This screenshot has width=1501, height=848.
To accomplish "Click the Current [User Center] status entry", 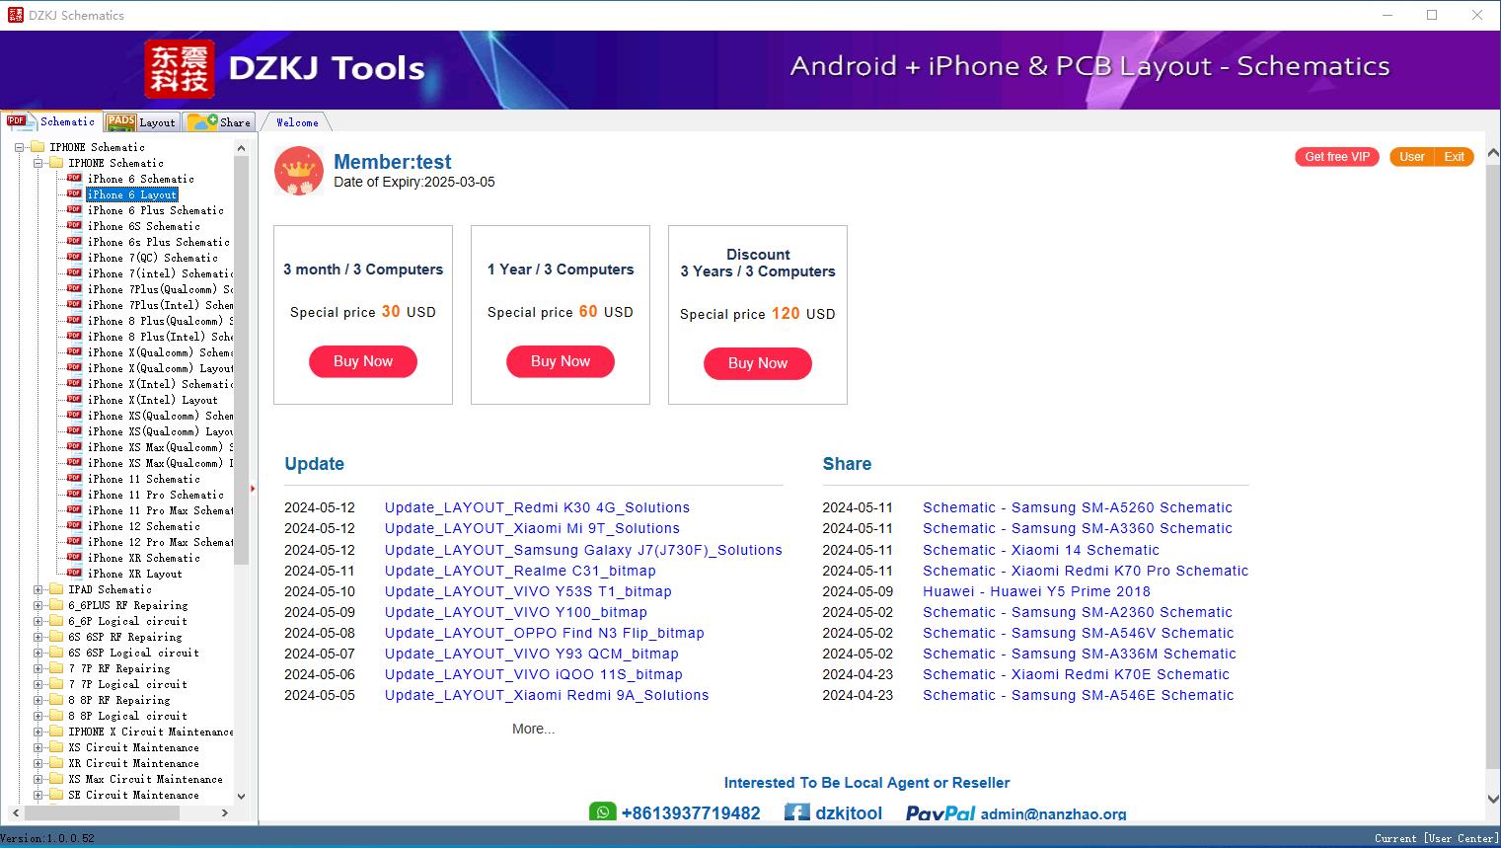I will pyautogui.click(x=1435, y=838).
